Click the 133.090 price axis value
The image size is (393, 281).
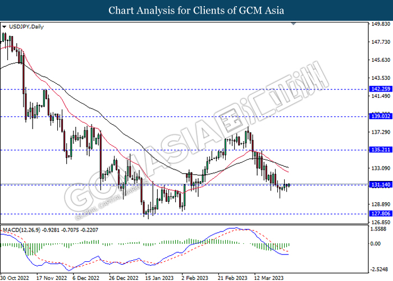[x=381, y=169]
